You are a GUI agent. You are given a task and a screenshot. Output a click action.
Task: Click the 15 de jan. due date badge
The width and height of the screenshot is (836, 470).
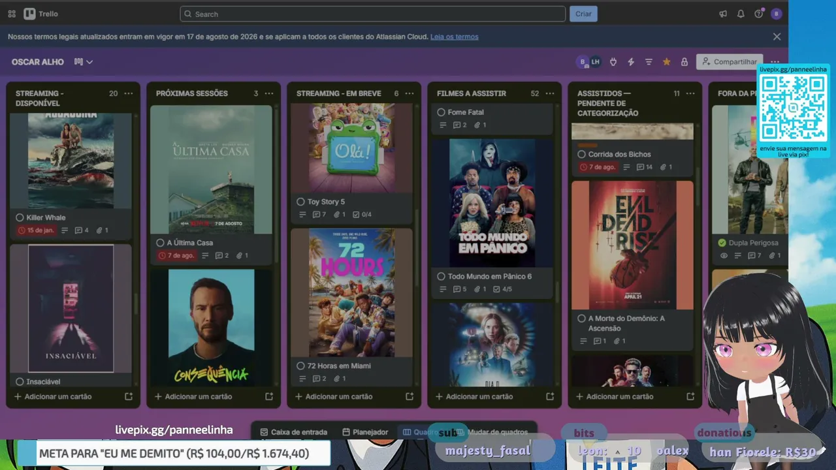[36, 230]
